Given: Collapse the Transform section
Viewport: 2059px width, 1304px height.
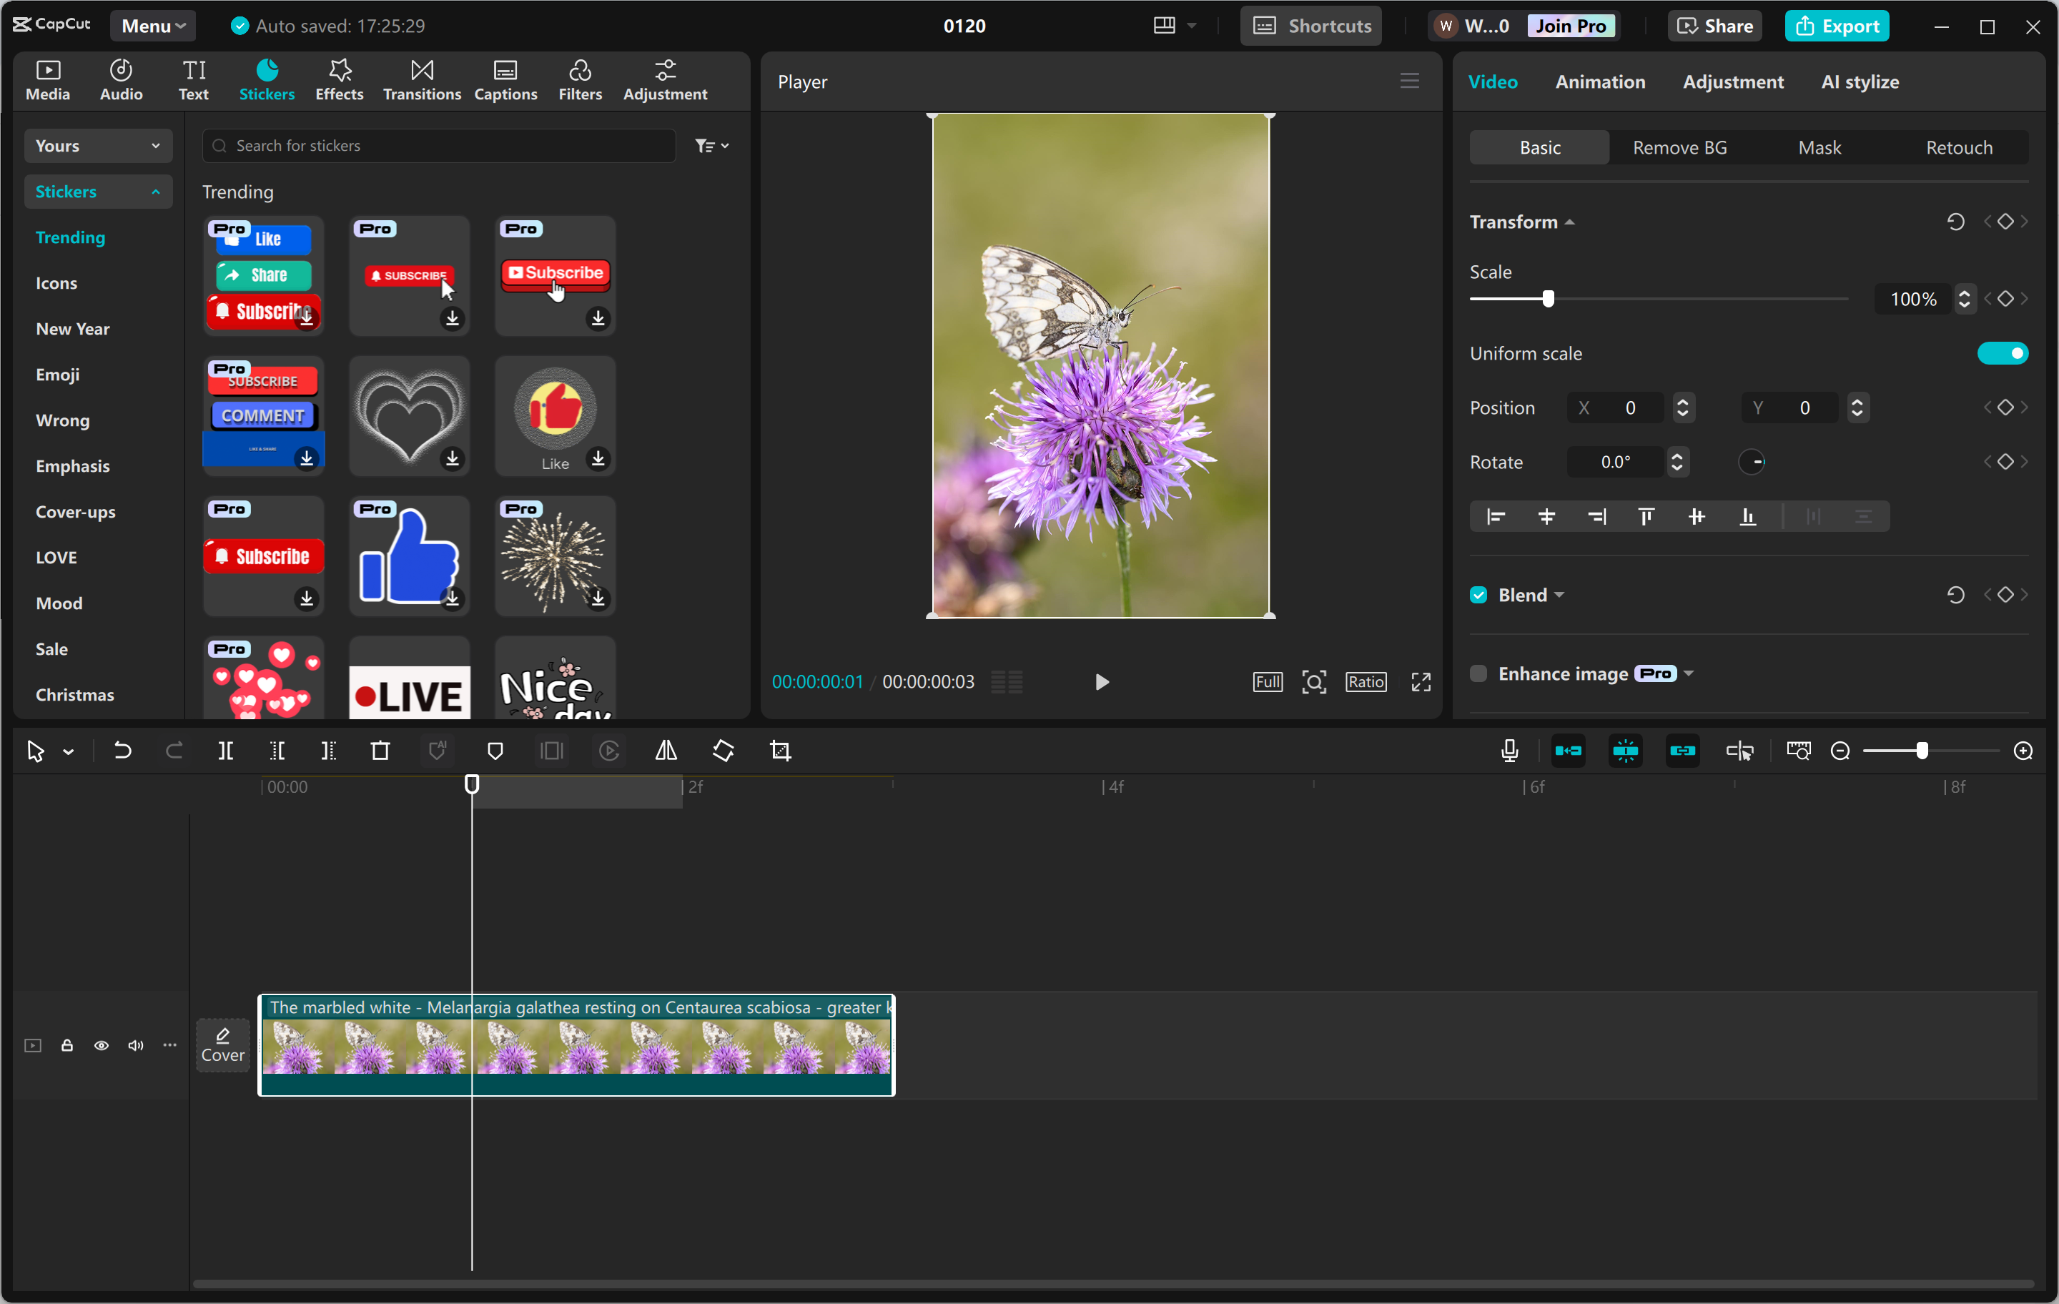Looking at the screenshot, I should [1570, 222].
